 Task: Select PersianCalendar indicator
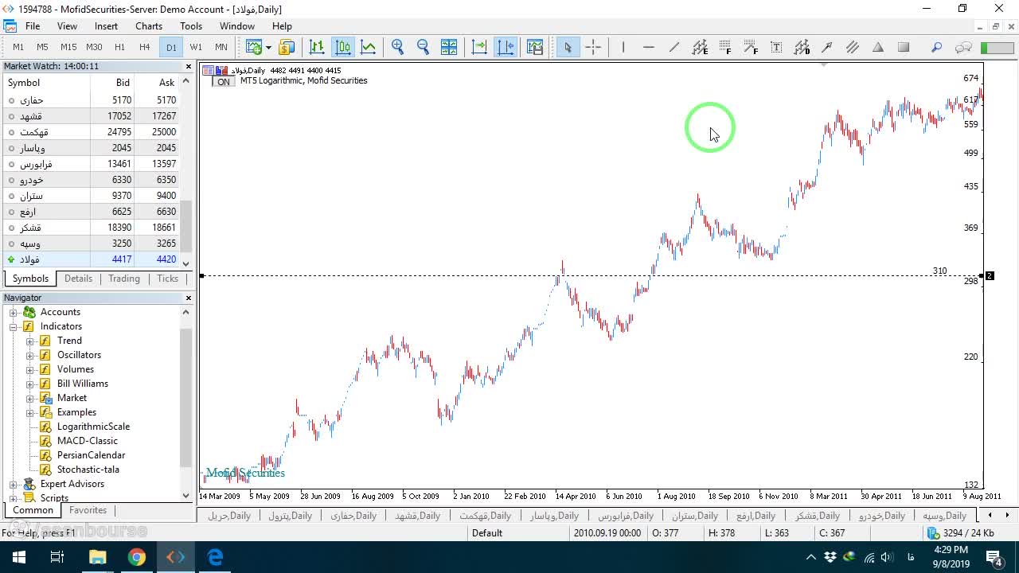[91, 455]
